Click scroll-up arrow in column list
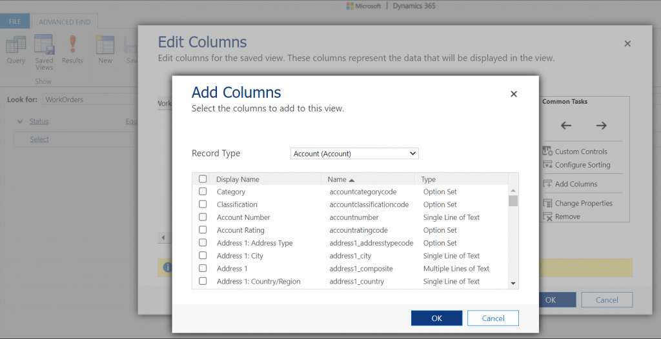 click(513, 191)
